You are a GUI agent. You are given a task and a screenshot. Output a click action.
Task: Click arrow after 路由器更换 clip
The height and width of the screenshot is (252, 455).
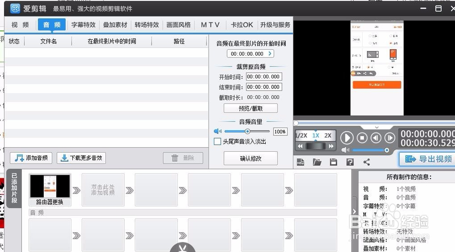click(76, 190)
